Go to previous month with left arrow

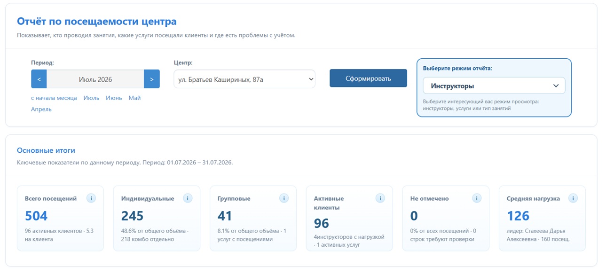[39, 79]
